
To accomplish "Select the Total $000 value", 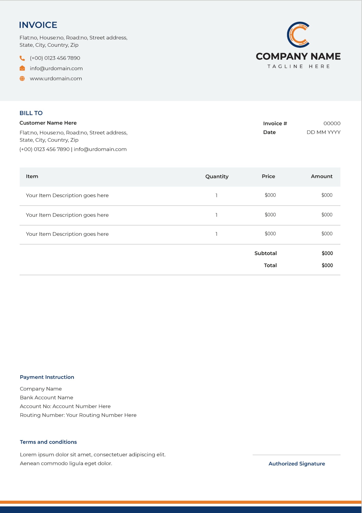I will [327, 265].
